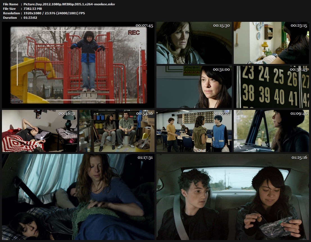This screenshot has width=311, height=242.
Task: Click the battery icon in the camcorder overlay
Action: 25,33
